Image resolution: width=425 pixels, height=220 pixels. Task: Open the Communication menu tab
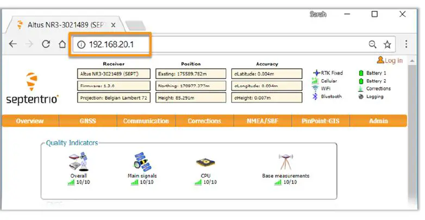point(146,121)
